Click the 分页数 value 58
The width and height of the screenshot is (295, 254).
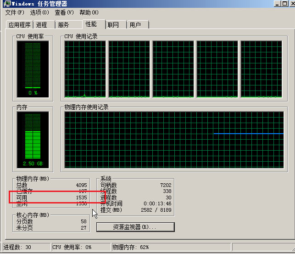(x=83, y=221)
